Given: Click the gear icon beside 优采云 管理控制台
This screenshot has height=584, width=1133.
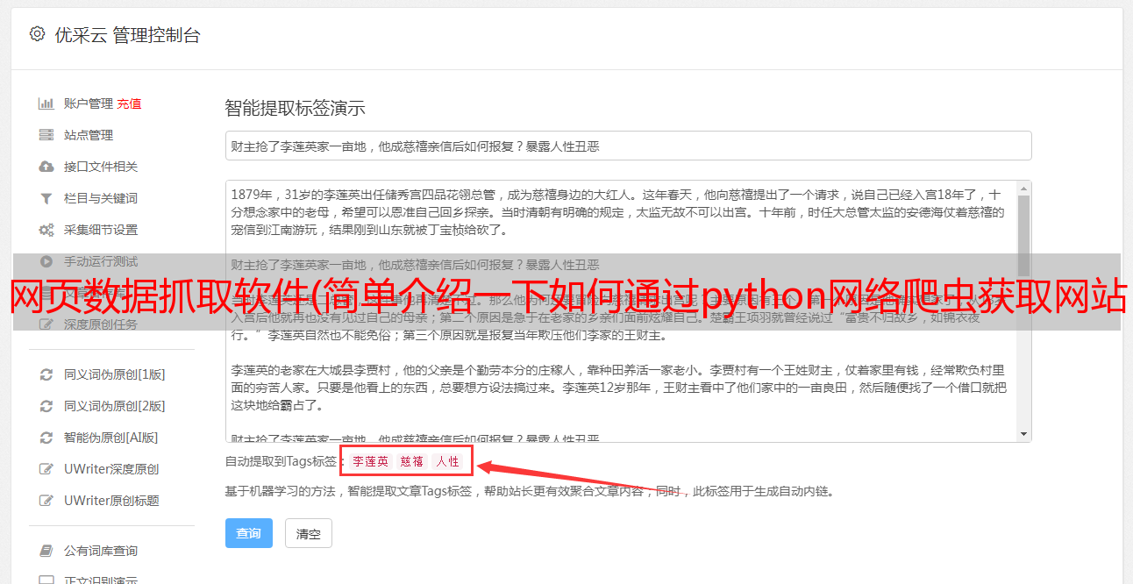Looking at the screenshot, I should [37, 34].
